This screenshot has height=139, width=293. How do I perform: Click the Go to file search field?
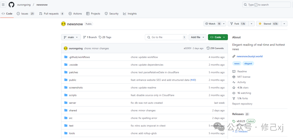point(166,37)
